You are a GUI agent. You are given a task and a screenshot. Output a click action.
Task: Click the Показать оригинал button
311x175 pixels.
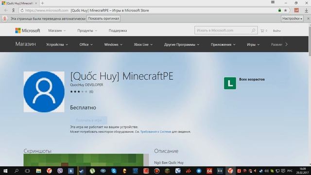pos(104,18)
